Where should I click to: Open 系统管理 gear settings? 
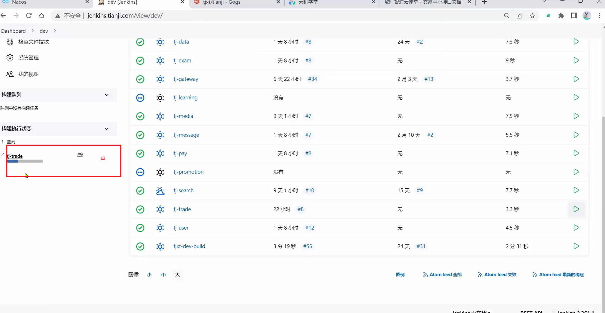tap(10, 58)
